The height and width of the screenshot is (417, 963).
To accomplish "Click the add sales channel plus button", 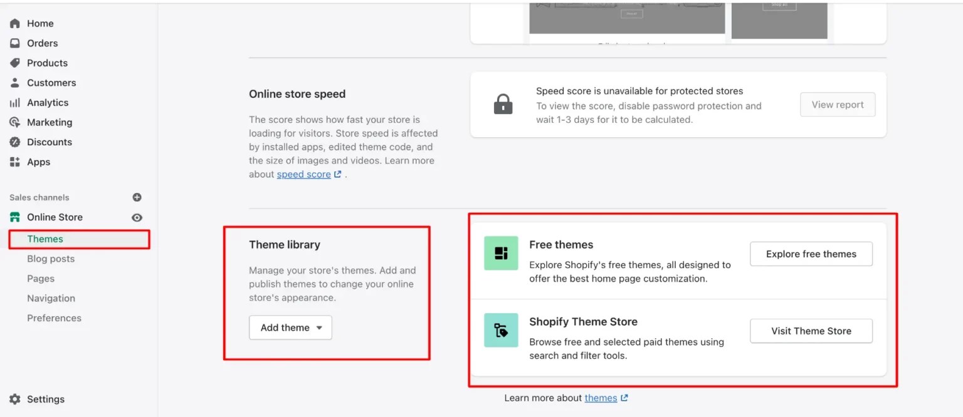I will pos(137,197).
